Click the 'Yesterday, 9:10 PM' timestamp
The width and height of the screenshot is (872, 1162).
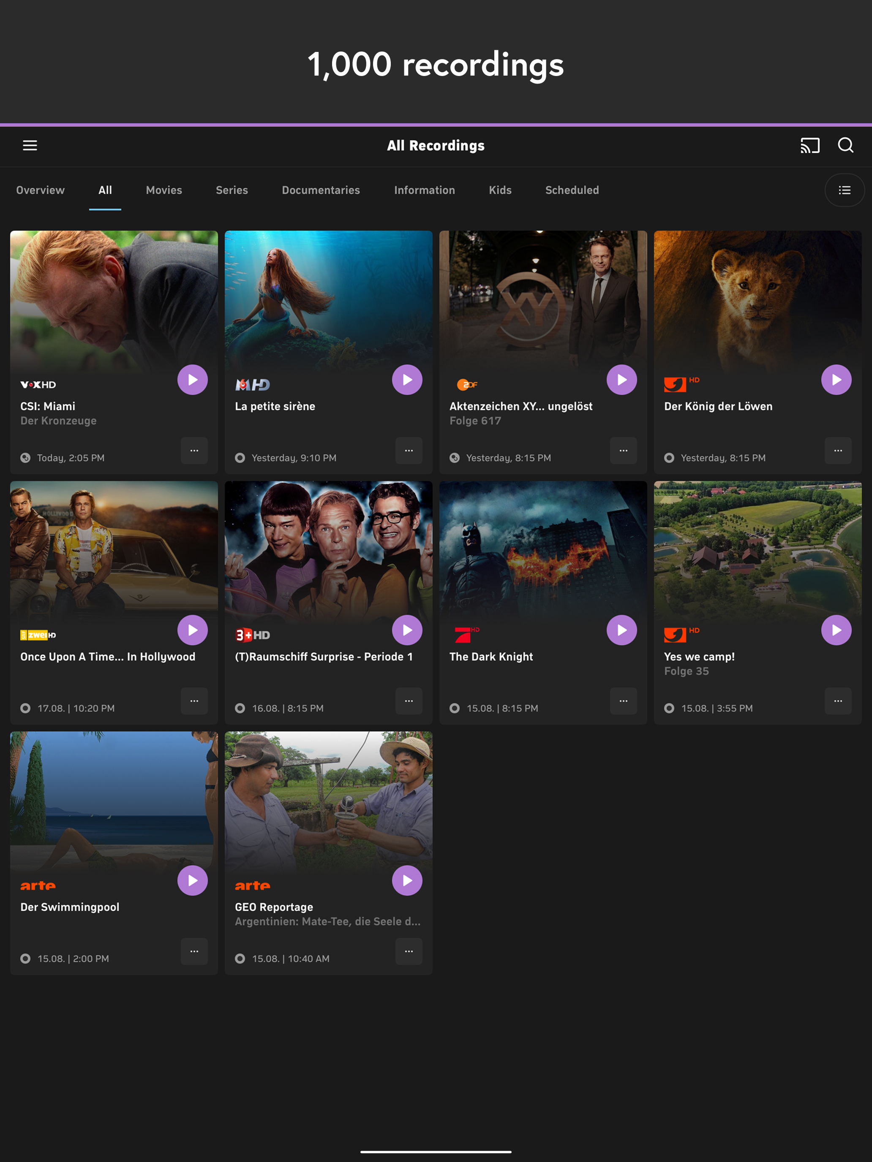pyautogui.click(x=294, y=458)
